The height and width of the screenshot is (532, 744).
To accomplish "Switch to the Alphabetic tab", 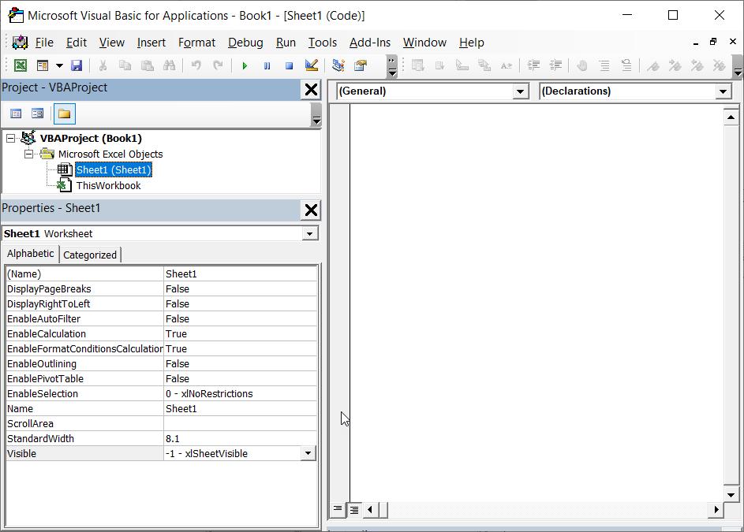I will [30, 254].
